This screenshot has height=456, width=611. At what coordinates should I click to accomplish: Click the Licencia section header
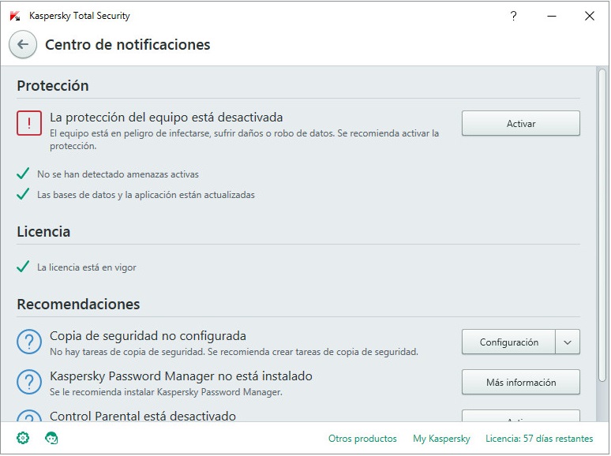coord(43,232)
